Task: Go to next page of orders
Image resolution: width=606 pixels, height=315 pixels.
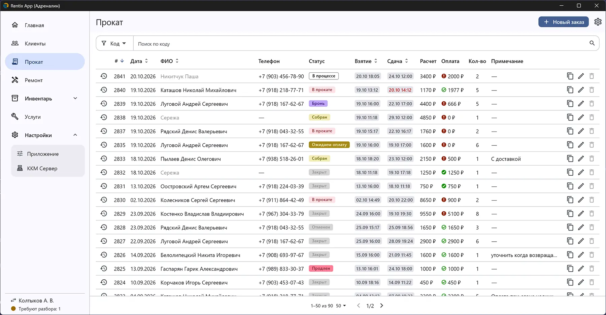Action: (381, 306)
